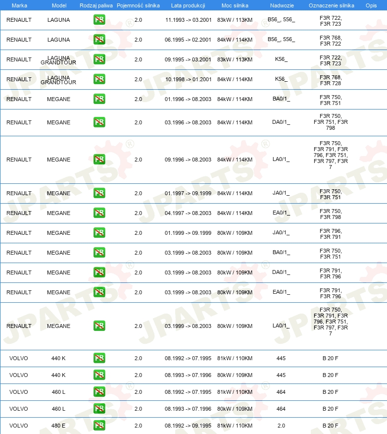Click RENAULT brand in Laguna 06.1995 row

19,40
